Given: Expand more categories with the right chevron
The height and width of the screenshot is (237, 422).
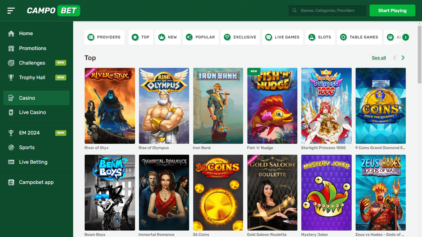Looking at the screenshot, I should 405,37.
